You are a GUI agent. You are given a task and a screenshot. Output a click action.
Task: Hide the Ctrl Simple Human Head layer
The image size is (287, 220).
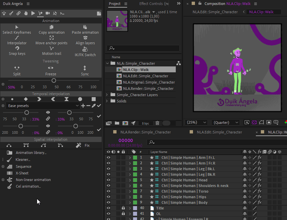pyautogui.click(x=108, y=180)
